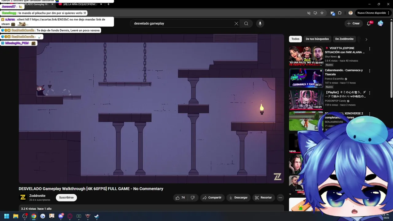
Task: Select the 'De Zoddronite' chip
Action: click(x=344, y=39)
